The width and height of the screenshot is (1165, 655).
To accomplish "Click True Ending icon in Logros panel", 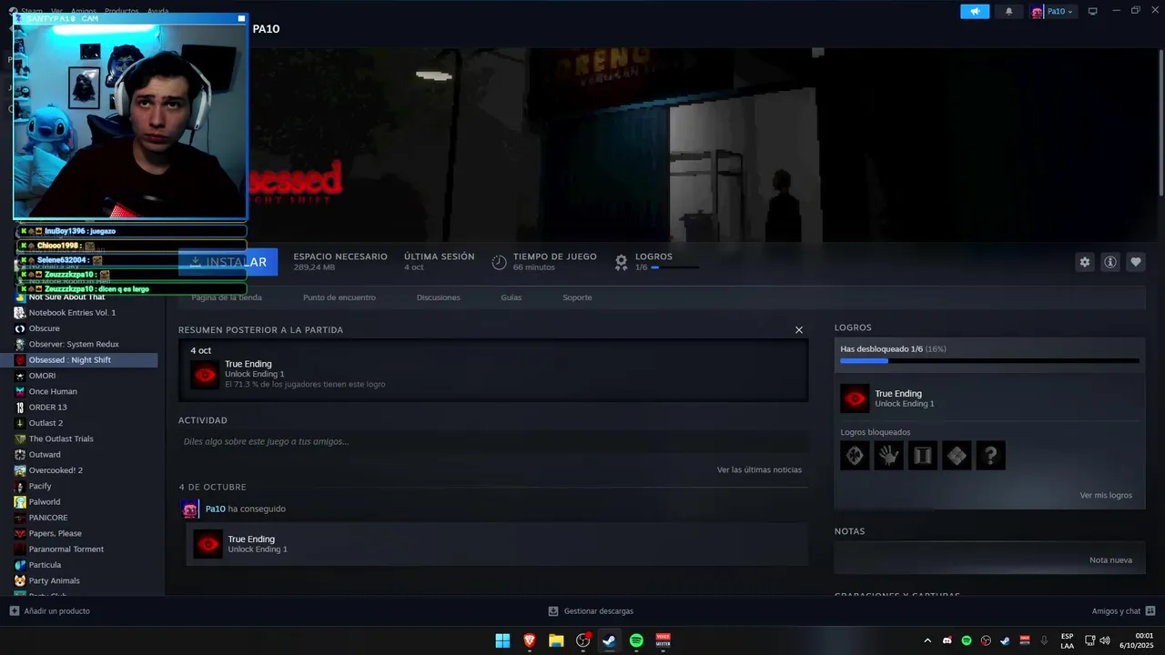I will 855,398.
